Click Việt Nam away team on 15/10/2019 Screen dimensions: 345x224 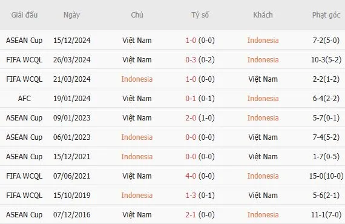click(263, 195)
